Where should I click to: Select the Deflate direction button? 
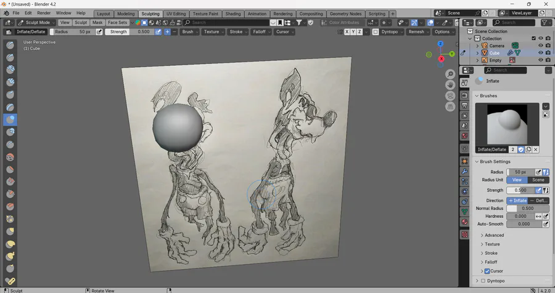click(538, 201)
